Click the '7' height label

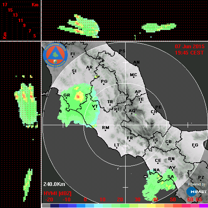click(30, 31)
